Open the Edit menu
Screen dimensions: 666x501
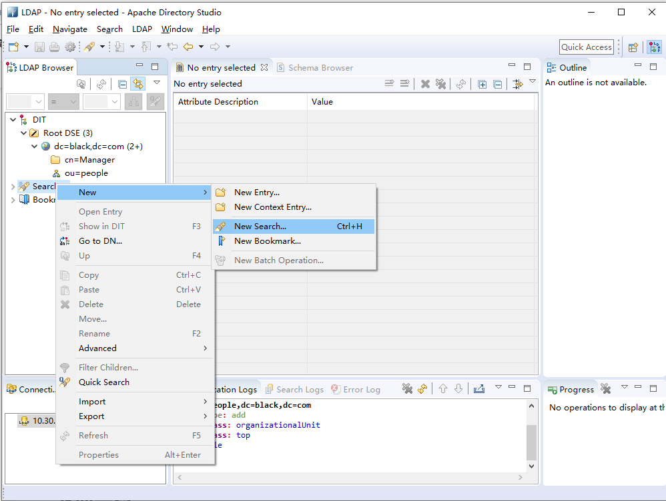(x=35, y=29)
